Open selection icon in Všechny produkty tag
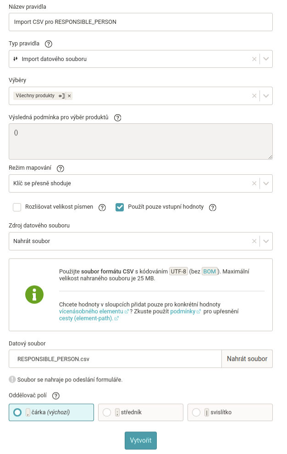 [x=61, y=96]
